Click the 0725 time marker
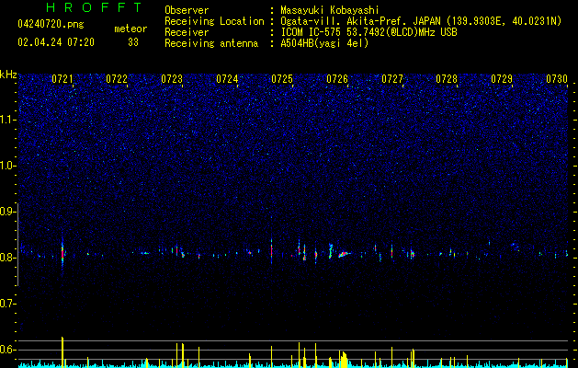The height and width of the screenshot is (368, 578). click(282, 79)
